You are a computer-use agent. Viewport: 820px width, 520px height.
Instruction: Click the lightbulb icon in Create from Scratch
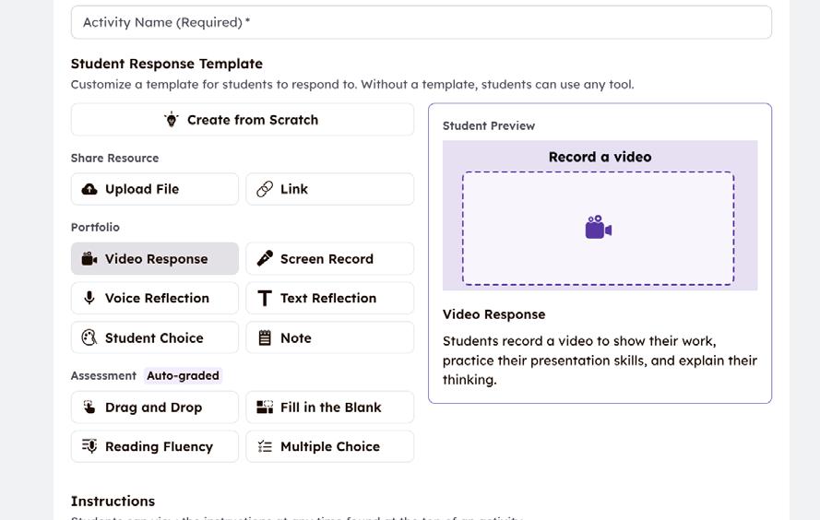(x=171, y=120)
